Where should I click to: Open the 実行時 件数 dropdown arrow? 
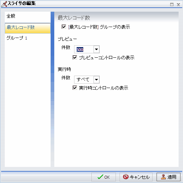[96, 80]
